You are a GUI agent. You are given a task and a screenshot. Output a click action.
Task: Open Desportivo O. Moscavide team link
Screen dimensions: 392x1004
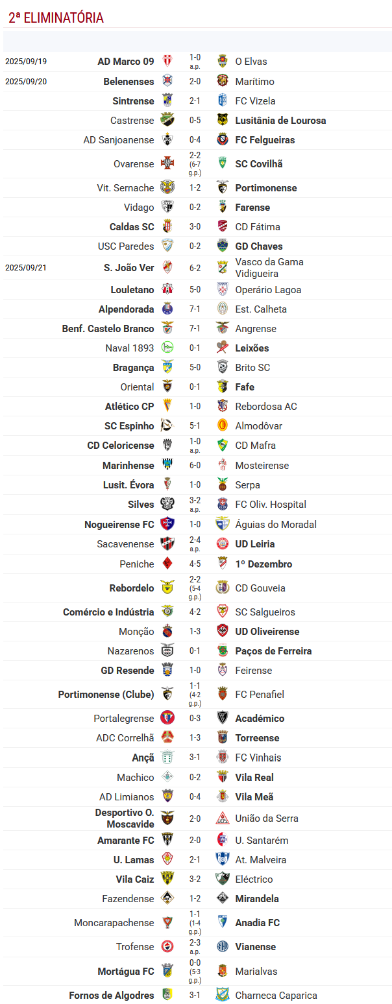click(125, 819)
